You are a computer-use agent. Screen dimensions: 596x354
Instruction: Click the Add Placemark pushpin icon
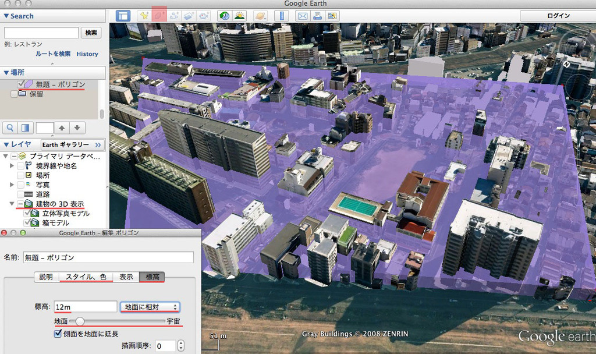pyautogui.click(x=144, y=16)
